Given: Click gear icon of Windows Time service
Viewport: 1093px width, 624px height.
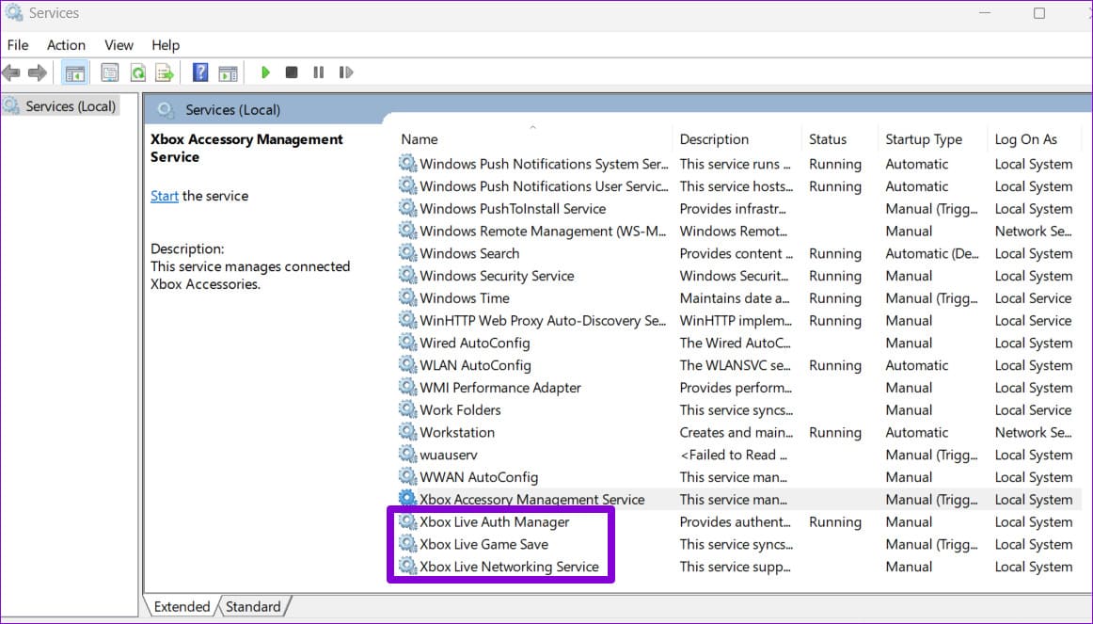Looking at the screenshot, I should [408, 297].
